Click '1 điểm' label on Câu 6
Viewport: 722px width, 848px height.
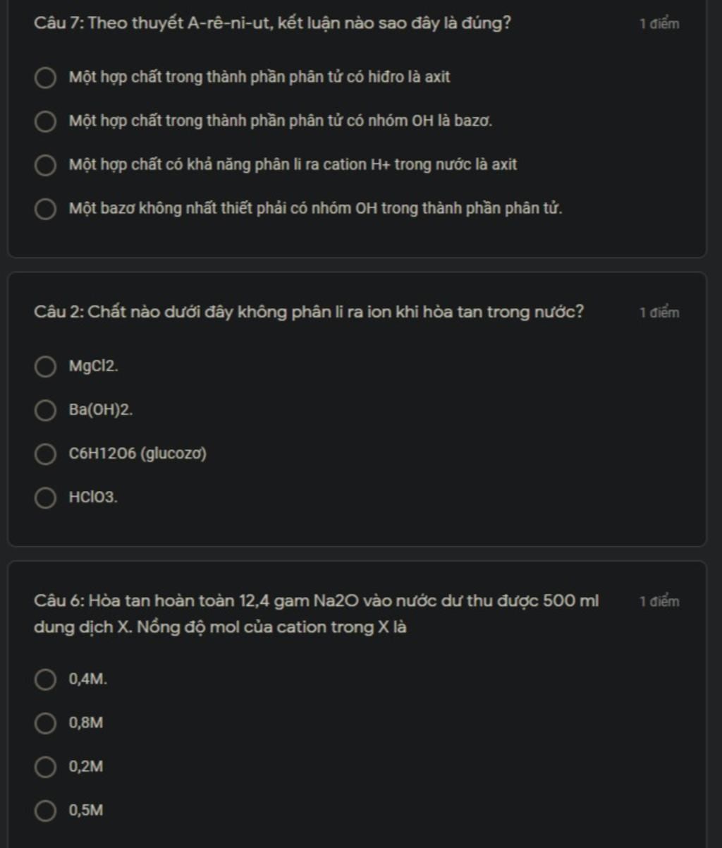[659, 602]
